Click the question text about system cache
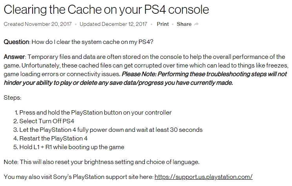 coord(92,42)
